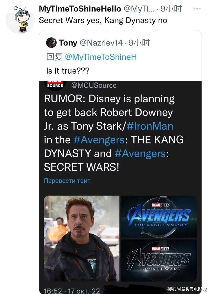Open Tony's display name in quoted tweet
Image resolution: width=211 pixels, height=294 pixels.
[68, 43]
